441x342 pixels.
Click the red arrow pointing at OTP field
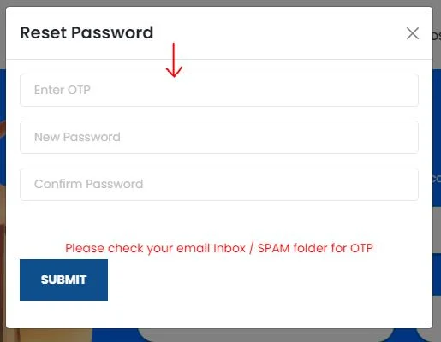174,60
